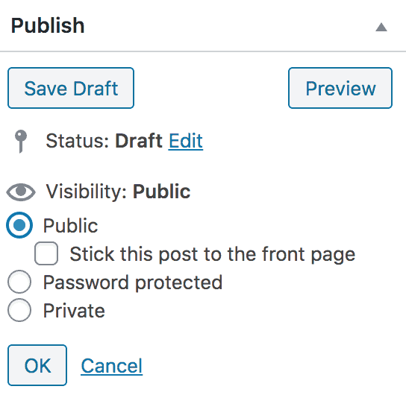Click the Private option label
406x398 pixels.
pos(74,311)
